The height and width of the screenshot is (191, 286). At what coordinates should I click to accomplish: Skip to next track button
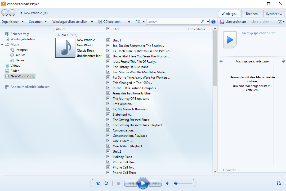pyautogui.click(x=155, y=183)
